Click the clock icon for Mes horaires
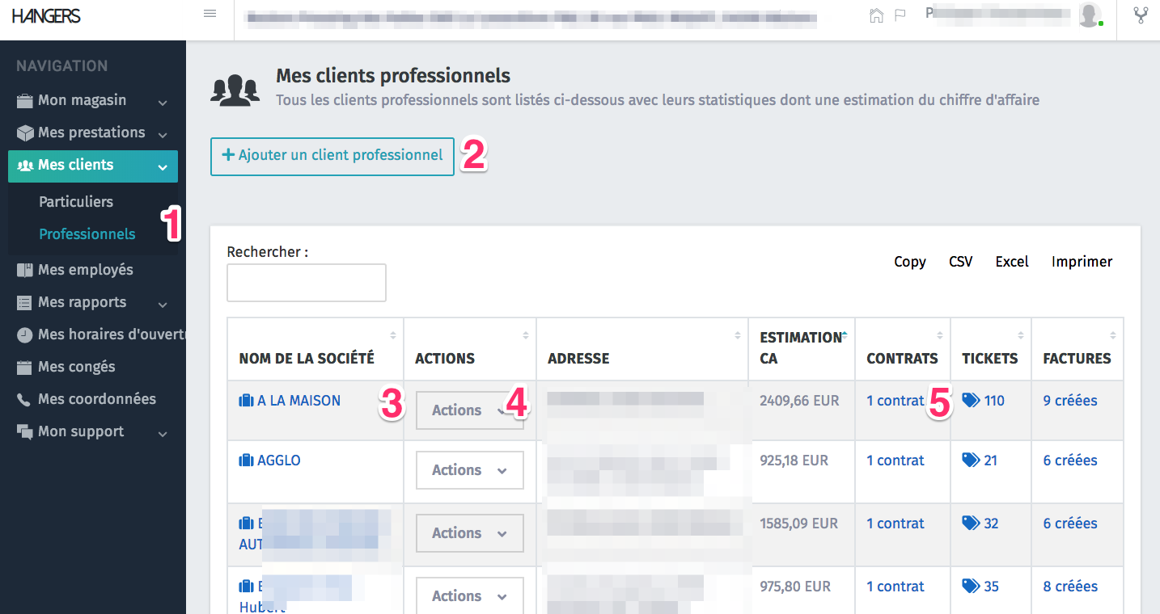This screenshot has height=614, width=1160. click(x=25, y=335)
